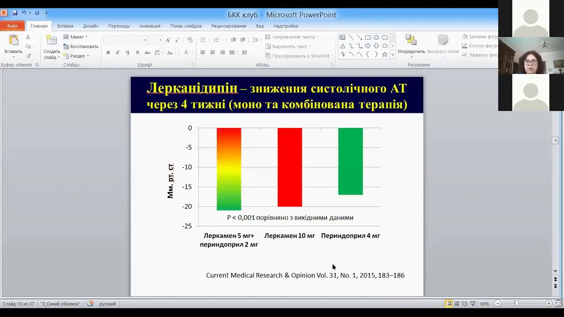Toggle underline (Ч) formatting
The image size is (564, 317).
click(x=127, y=52)
